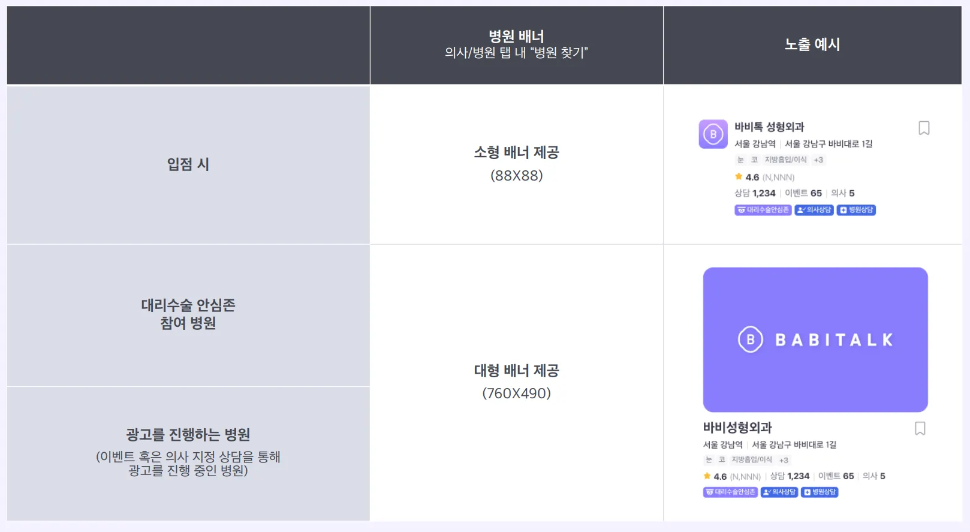Click the 의사상담 badge under large banner
The height and width of the screenshot is (532, 970).
point(779,492)
